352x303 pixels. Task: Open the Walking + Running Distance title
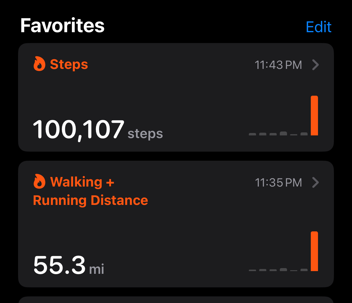click(x=90, y=191)
